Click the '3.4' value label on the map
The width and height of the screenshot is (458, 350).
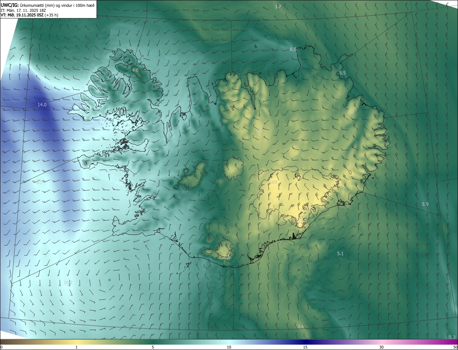[x=301, y=327]
